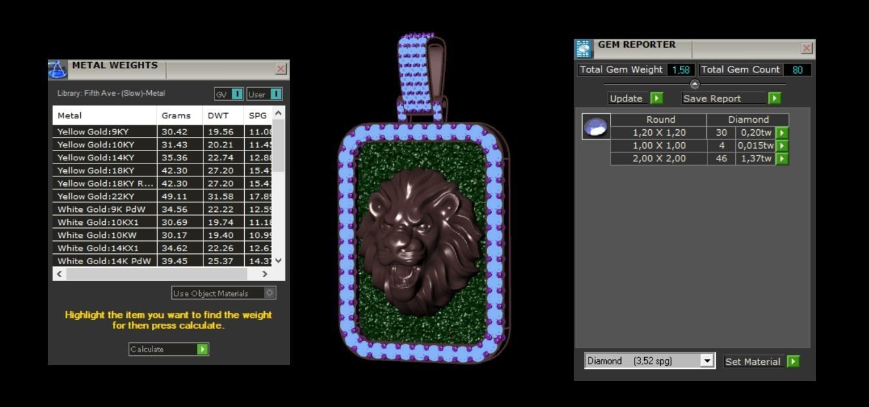Select the White Gold:10KX1 row
869x407 pixels.
[x=163, y=222]
